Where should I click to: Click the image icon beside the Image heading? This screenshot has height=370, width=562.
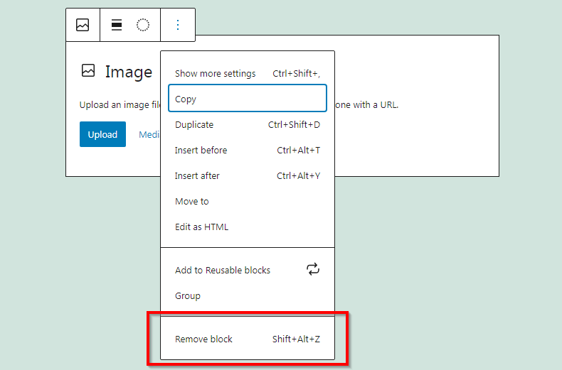point(88,70)
